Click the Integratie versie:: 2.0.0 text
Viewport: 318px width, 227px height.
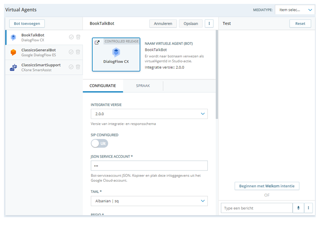(x=165, y=67)
